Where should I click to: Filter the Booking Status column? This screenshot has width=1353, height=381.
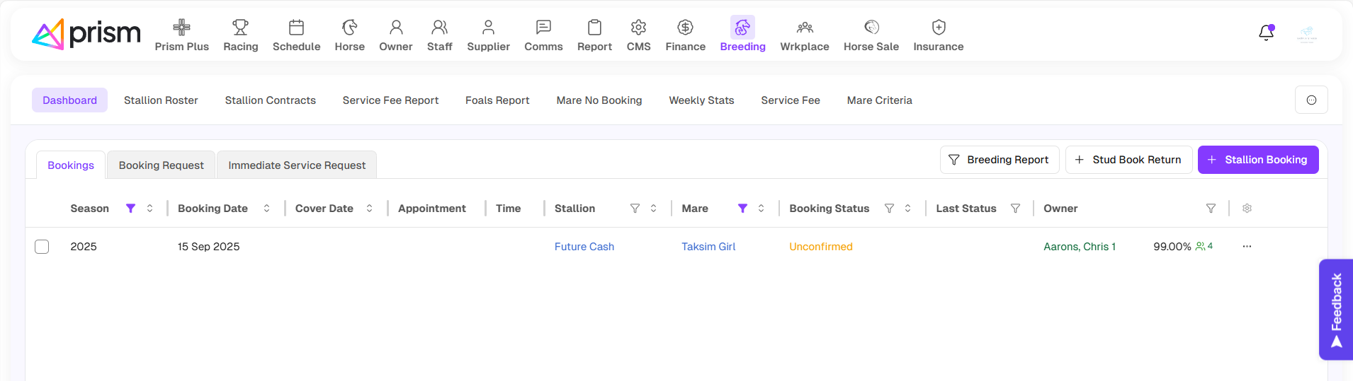point(889,209)
